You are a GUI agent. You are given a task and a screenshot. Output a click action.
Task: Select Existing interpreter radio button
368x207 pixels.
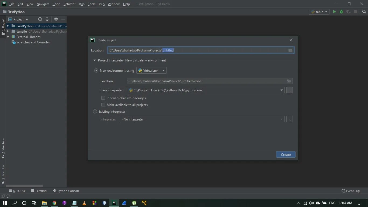pyautogui.click(x=95, y=112)
